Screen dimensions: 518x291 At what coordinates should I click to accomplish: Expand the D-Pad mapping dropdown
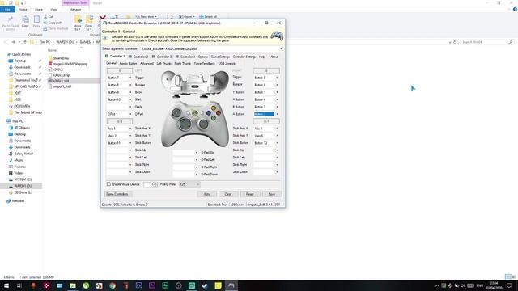(x=130, y=114)
